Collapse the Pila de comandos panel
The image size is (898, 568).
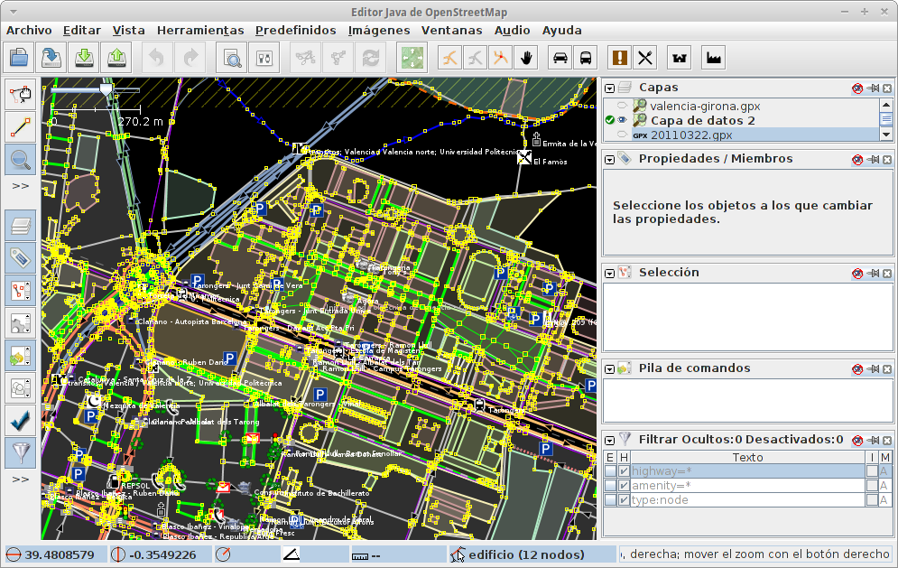tap(610, 368)
